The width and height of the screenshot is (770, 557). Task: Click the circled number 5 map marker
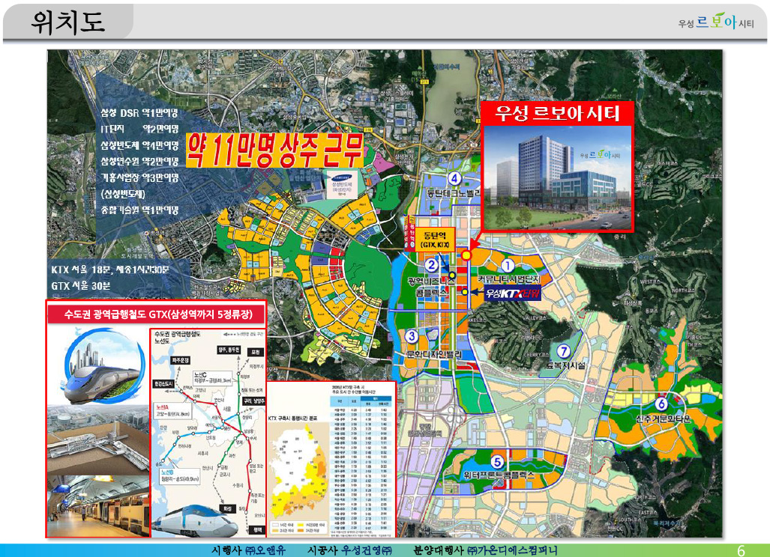coord(497,461)
